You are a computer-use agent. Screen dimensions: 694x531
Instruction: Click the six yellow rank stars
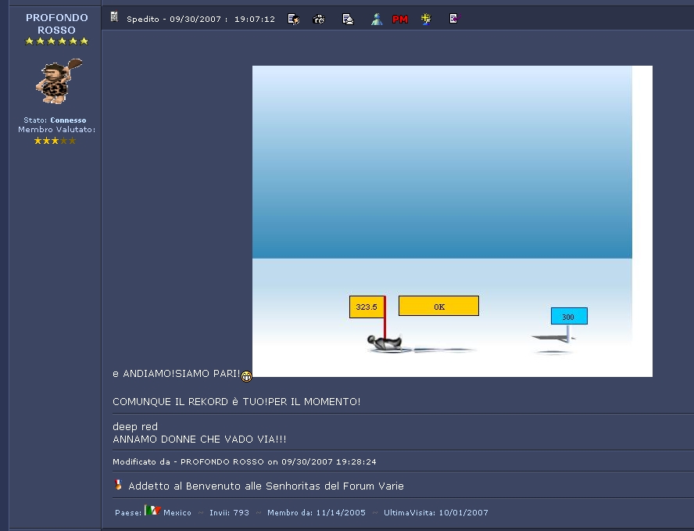tap(56, 41)
